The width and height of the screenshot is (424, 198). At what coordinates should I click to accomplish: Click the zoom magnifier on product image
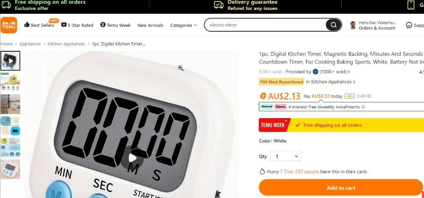pos(180,68)
